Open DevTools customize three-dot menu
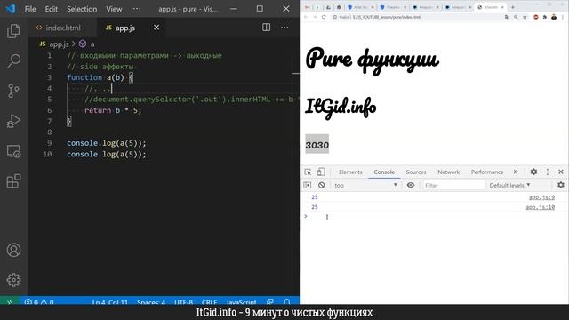569x320 pixels. [548, 172]
